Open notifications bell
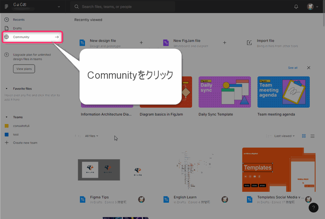 click(x=296, y=7)
